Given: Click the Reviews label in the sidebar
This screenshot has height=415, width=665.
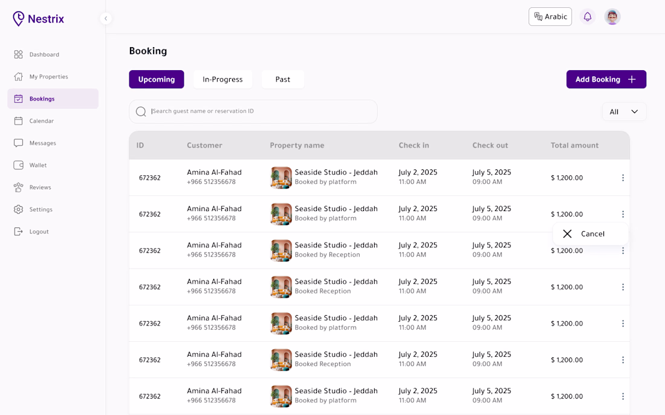Looking at the screenshot, I should point(41,187).
